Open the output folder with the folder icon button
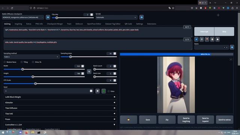Viewport: 240px width, 135px height. 129,120
